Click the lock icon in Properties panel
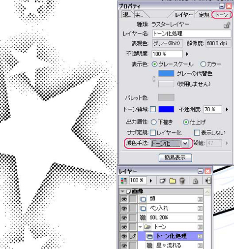Viewport: 234px width, 249px height. [x=227, y=25]
